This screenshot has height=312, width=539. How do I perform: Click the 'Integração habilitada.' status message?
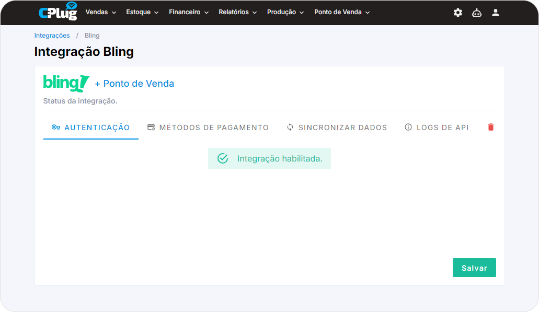coord(270,158)
